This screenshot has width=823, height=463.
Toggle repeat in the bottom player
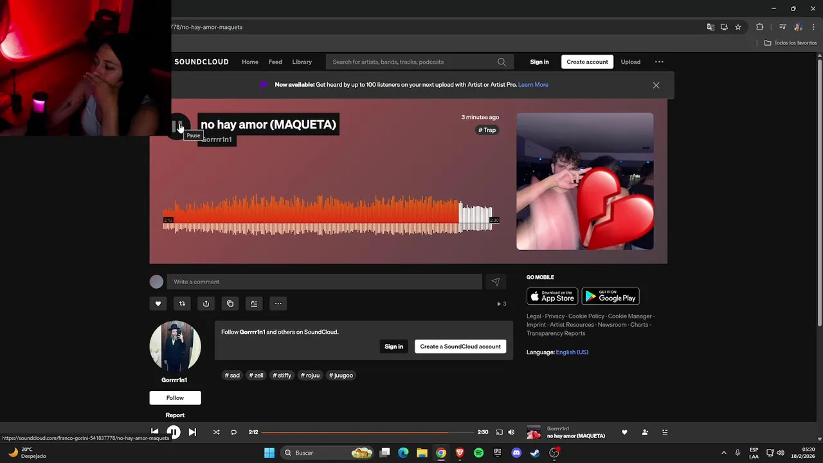pos(233,432)
